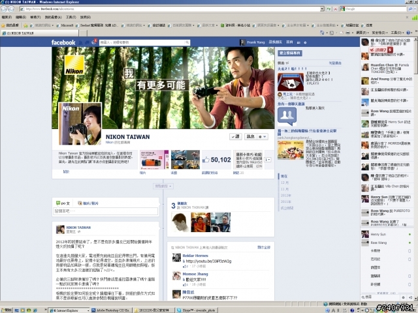
Task: Click the Adobe Photoshop CS5 taskbar button
Action: (x=111, y=310)
